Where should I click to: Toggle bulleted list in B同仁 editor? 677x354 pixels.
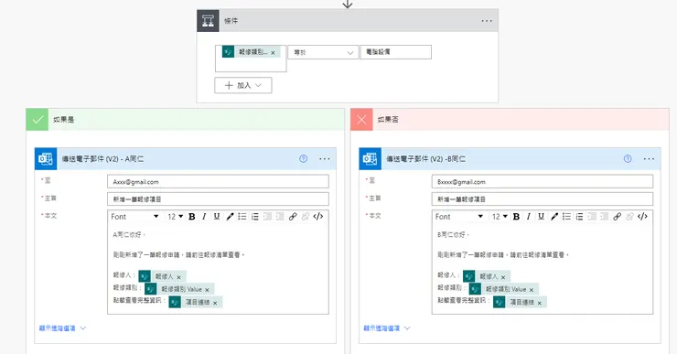tap(566, 216)
